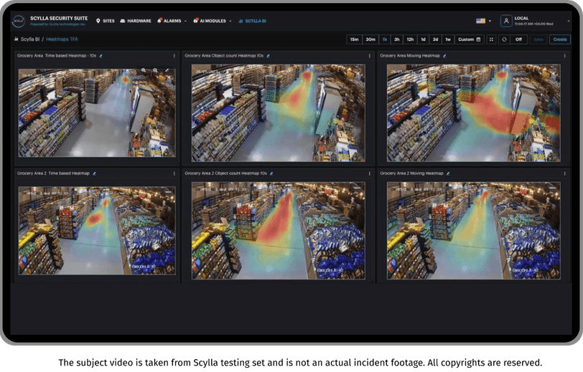Viewport: 583px width, 372px height.
Task: Open the Sites menu
Action: coord(106,22)
